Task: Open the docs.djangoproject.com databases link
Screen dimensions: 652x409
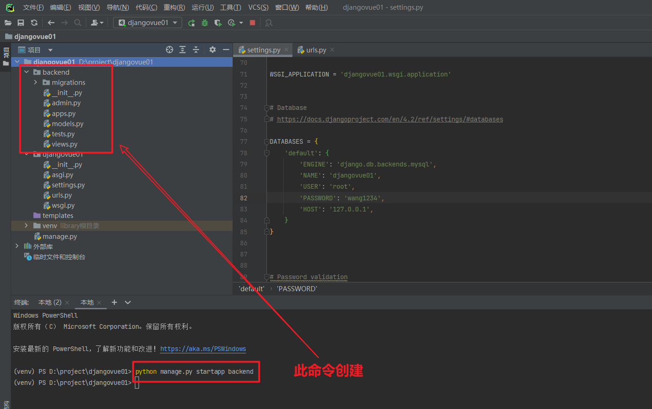Action: [x=390, y=119]
